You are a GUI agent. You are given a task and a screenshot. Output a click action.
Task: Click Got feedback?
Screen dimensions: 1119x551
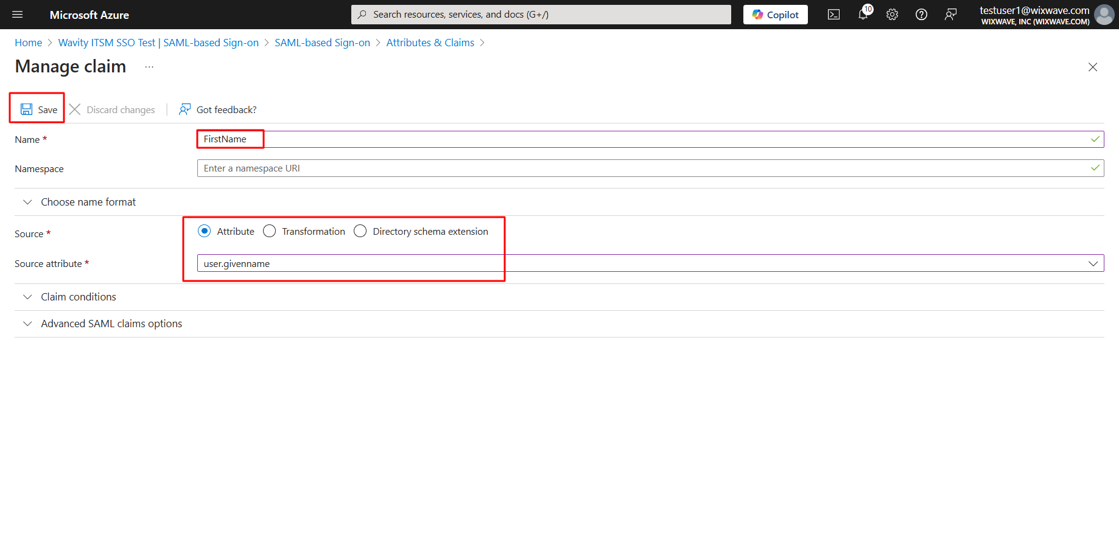coord(217,109)
